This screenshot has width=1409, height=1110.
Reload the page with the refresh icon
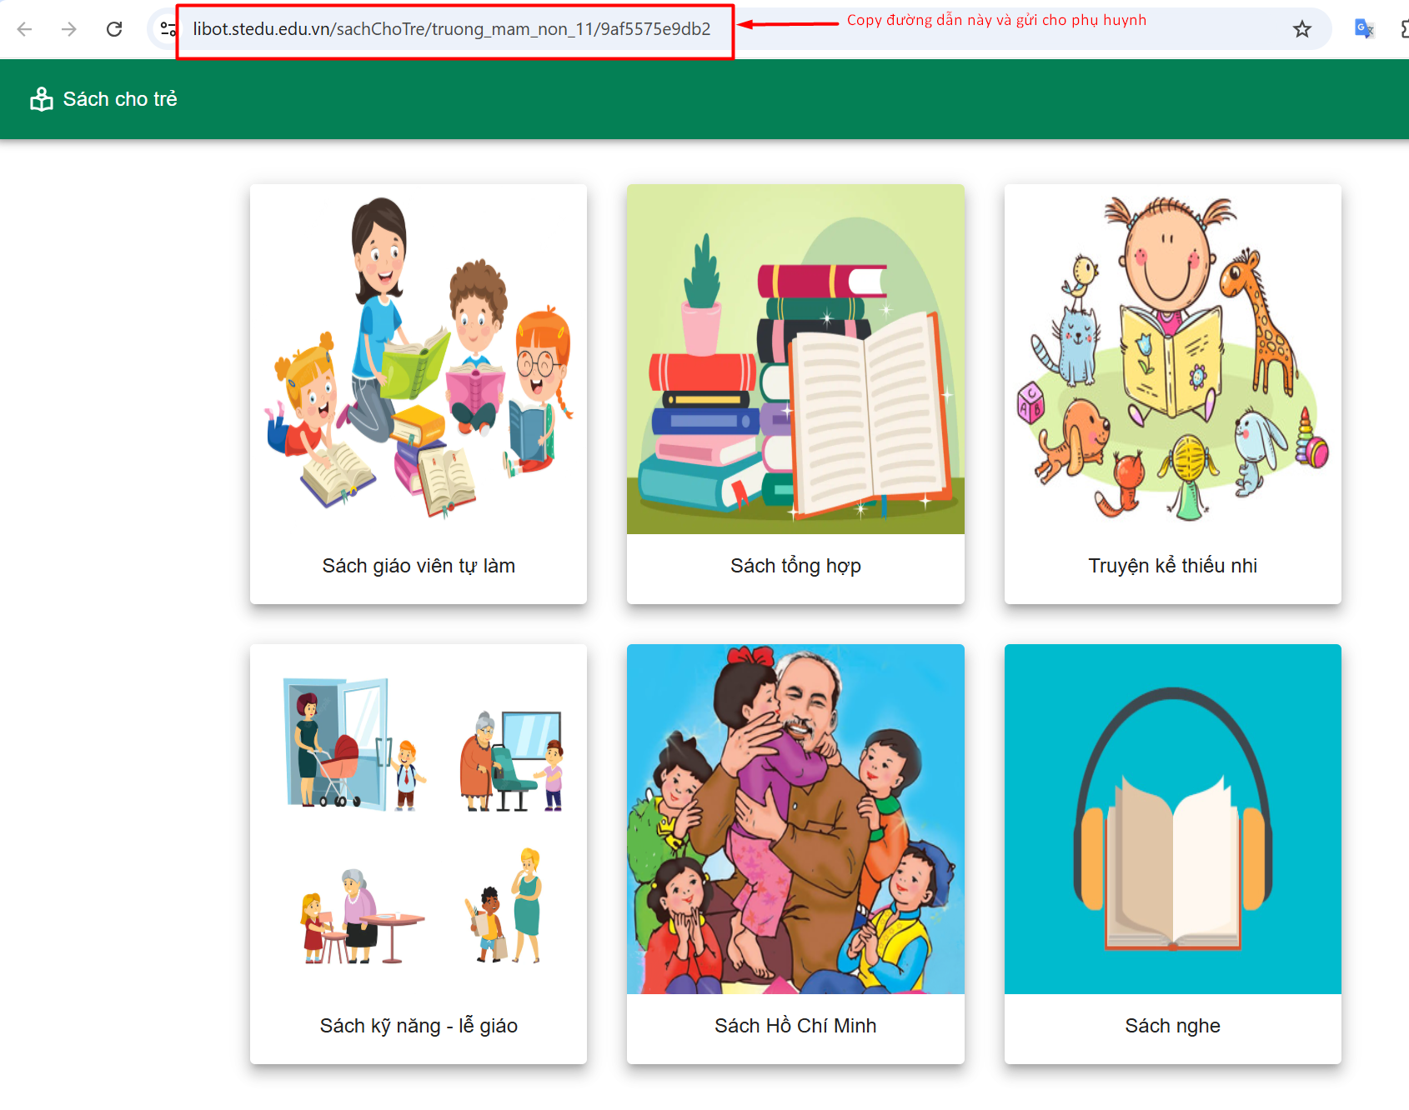click(114, 29)
